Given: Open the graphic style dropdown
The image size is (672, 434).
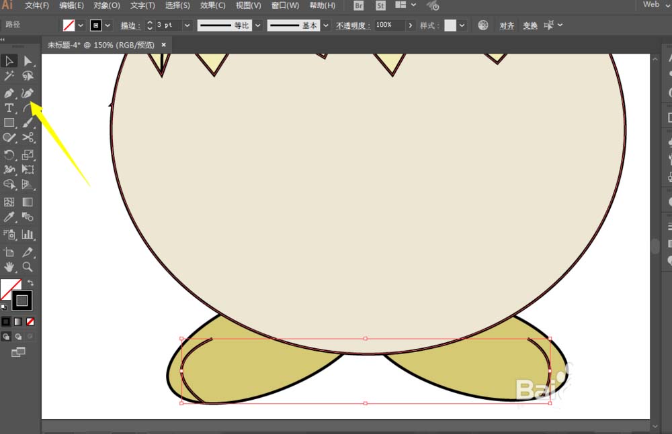Looking at the screenshot, I should pos(462,25).
